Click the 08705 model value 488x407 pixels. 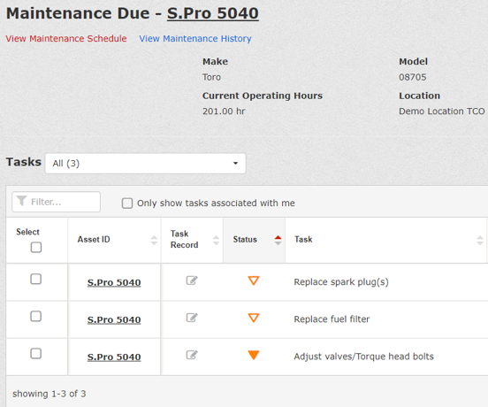(413, 77)
